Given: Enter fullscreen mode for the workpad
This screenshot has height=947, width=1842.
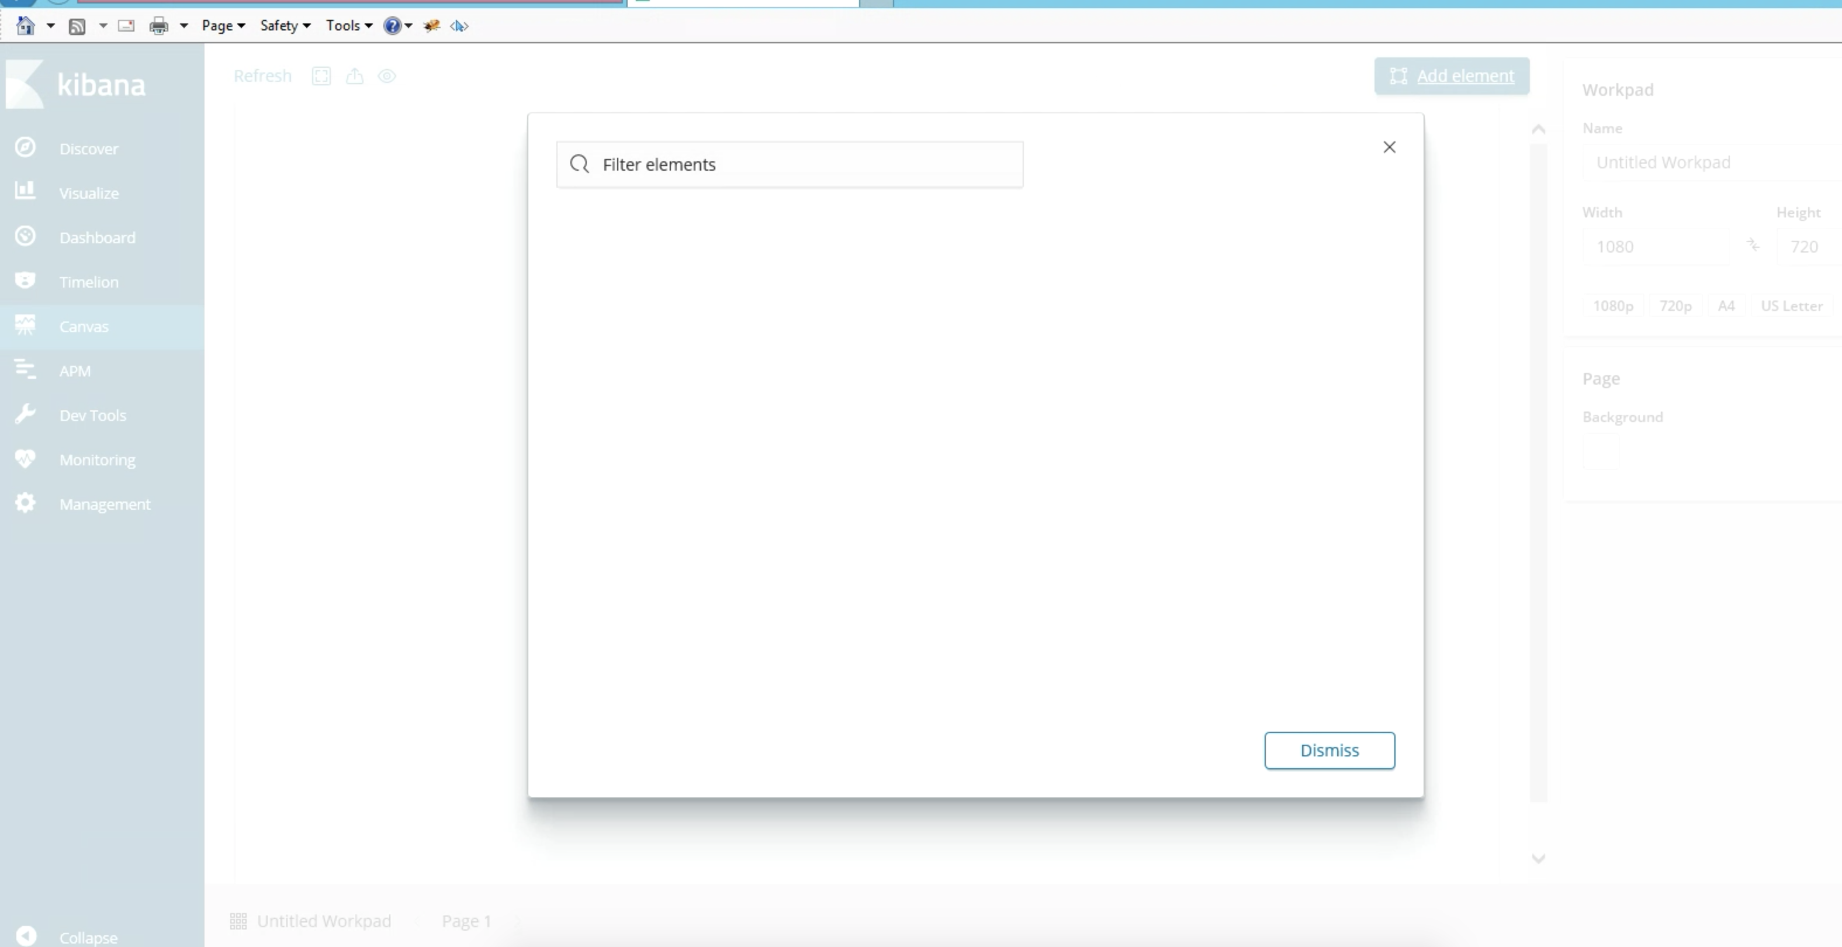Looking at the screenshot, I should click(321, 76).
